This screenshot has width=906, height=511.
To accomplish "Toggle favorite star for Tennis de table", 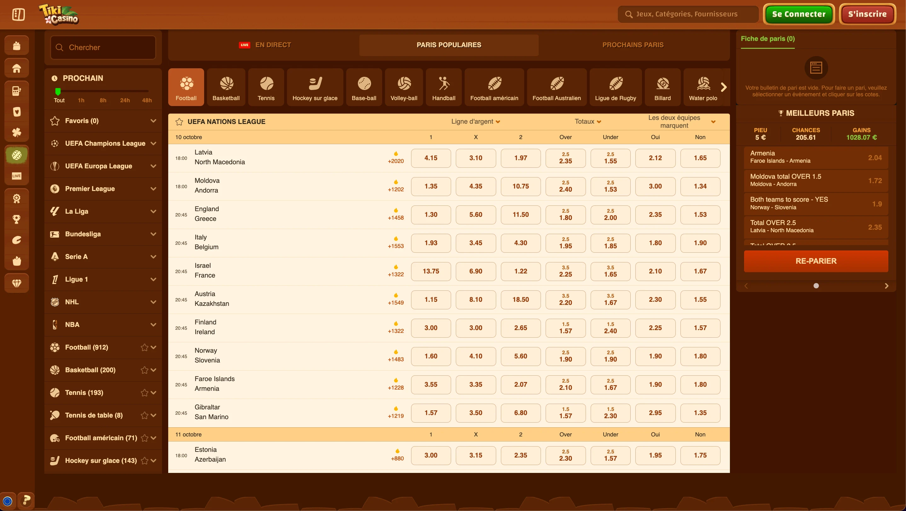I will point(144,415).
